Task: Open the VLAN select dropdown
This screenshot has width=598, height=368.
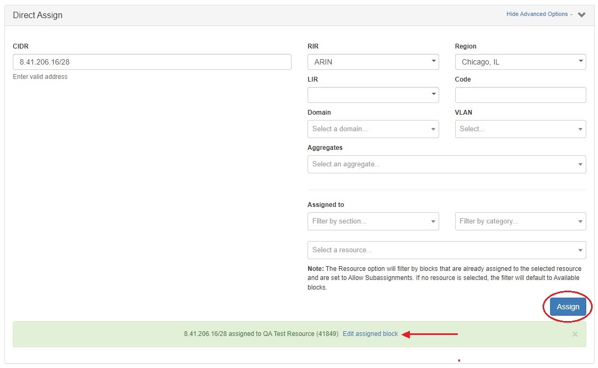Action: (x=520, y=129)
